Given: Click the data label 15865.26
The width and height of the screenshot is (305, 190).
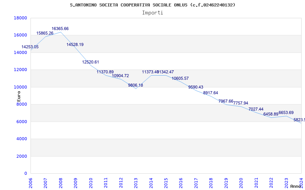Looking at the screenshot, I should [x=45, y=33].
